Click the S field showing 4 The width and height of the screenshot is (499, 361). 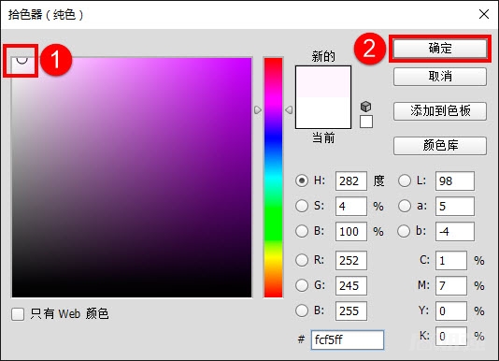(351, 206)
